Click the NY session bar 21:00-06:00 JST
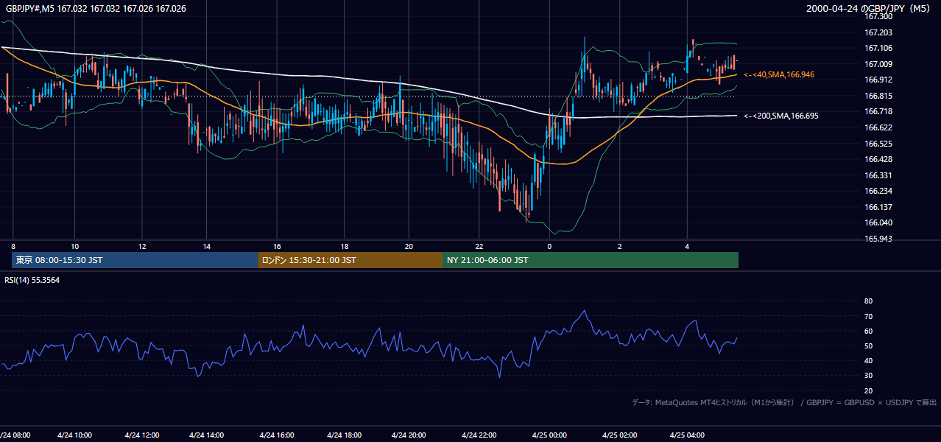Viewport: 941px width, 442px height. tap(591, 260)
